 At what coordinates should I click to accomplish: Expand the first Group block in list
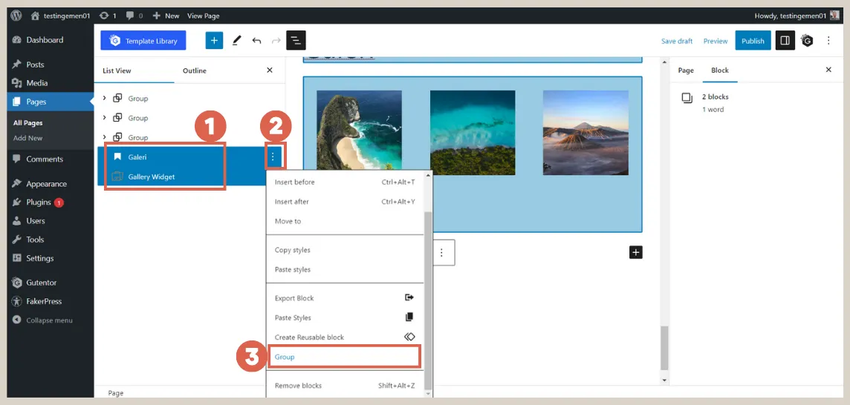(x=105, y=99)
